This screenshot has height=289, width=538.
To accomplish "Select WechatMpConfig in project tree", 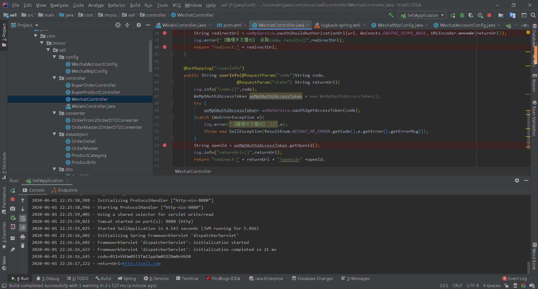I will pos(89,71).
